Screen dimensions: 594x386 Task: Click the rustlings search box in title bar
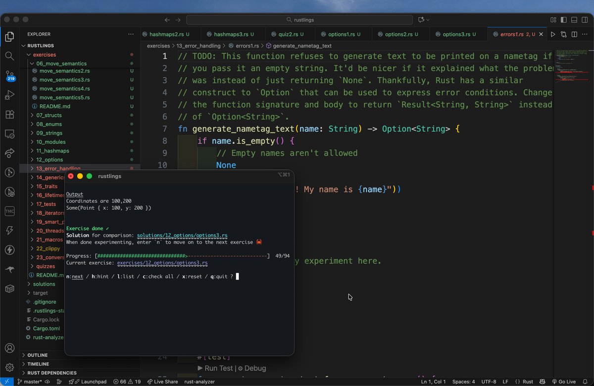tap(300, 20)
